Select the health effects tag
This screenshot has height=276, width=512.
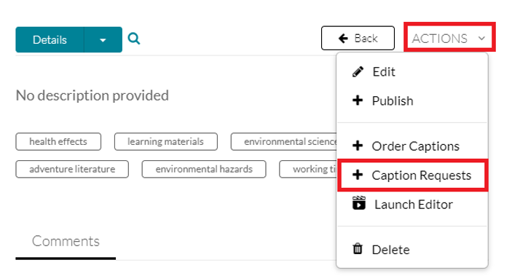point(58,141)
